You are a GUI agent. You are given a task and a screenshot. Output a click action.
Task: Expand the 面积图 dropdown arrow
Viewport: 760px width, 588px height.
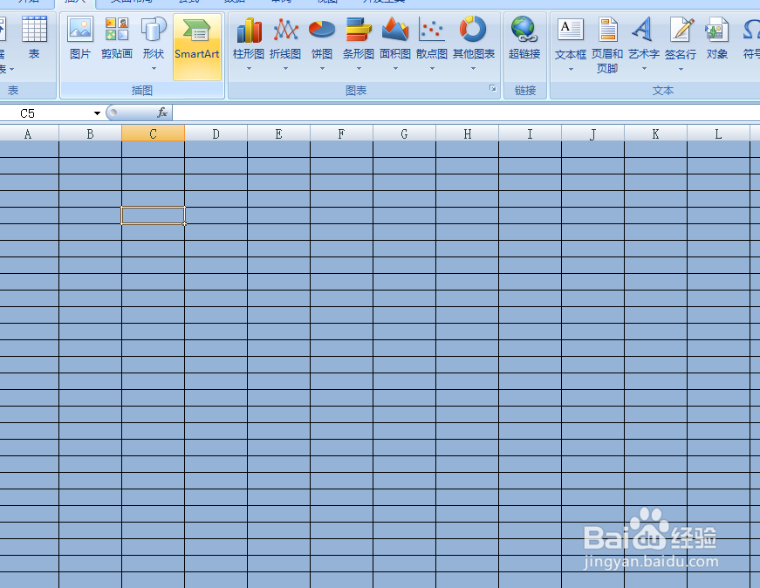click(x=395, y=69)
